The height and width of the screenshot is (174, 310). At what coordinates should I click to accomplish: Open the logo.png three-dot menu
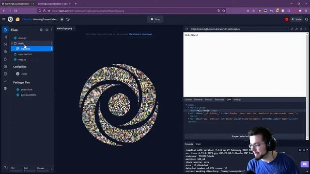[51, 49]
